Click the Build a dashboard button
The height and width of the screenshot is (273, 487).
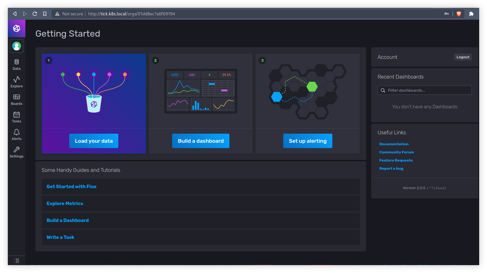coord(201,141)
